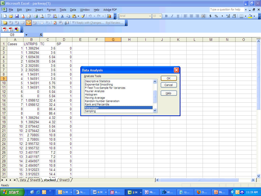Apply Bold formatting with the B icon
261x196 pixels.
tap(166, 16)
